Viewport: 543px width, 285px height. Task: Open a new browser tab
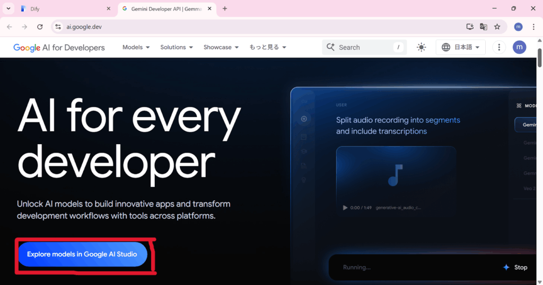pyautogui.click(x=225, y=8)
